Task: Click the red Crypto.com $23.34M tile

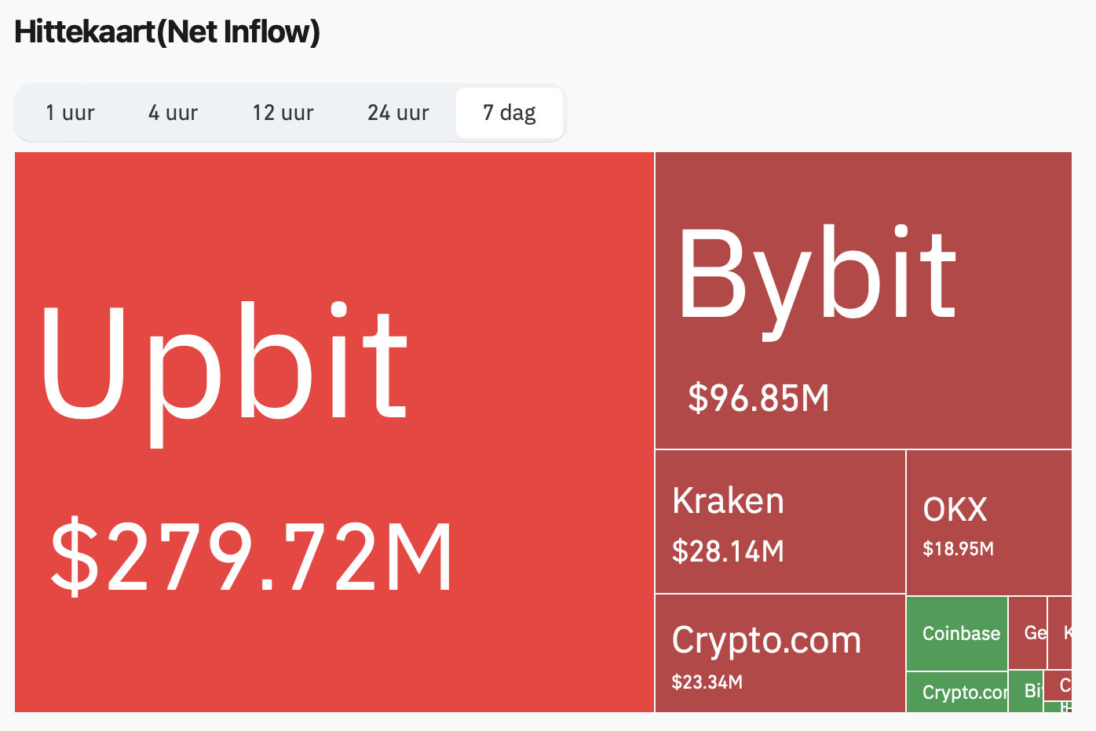Action: pyautogui.click(x=780, y=653)
